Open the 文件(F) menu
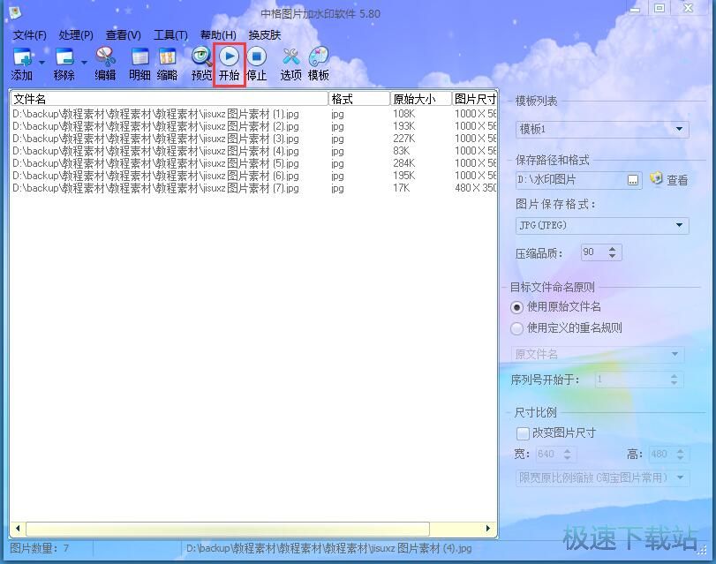Viewport: 716px width, 564px height. (x=29, y=35)
